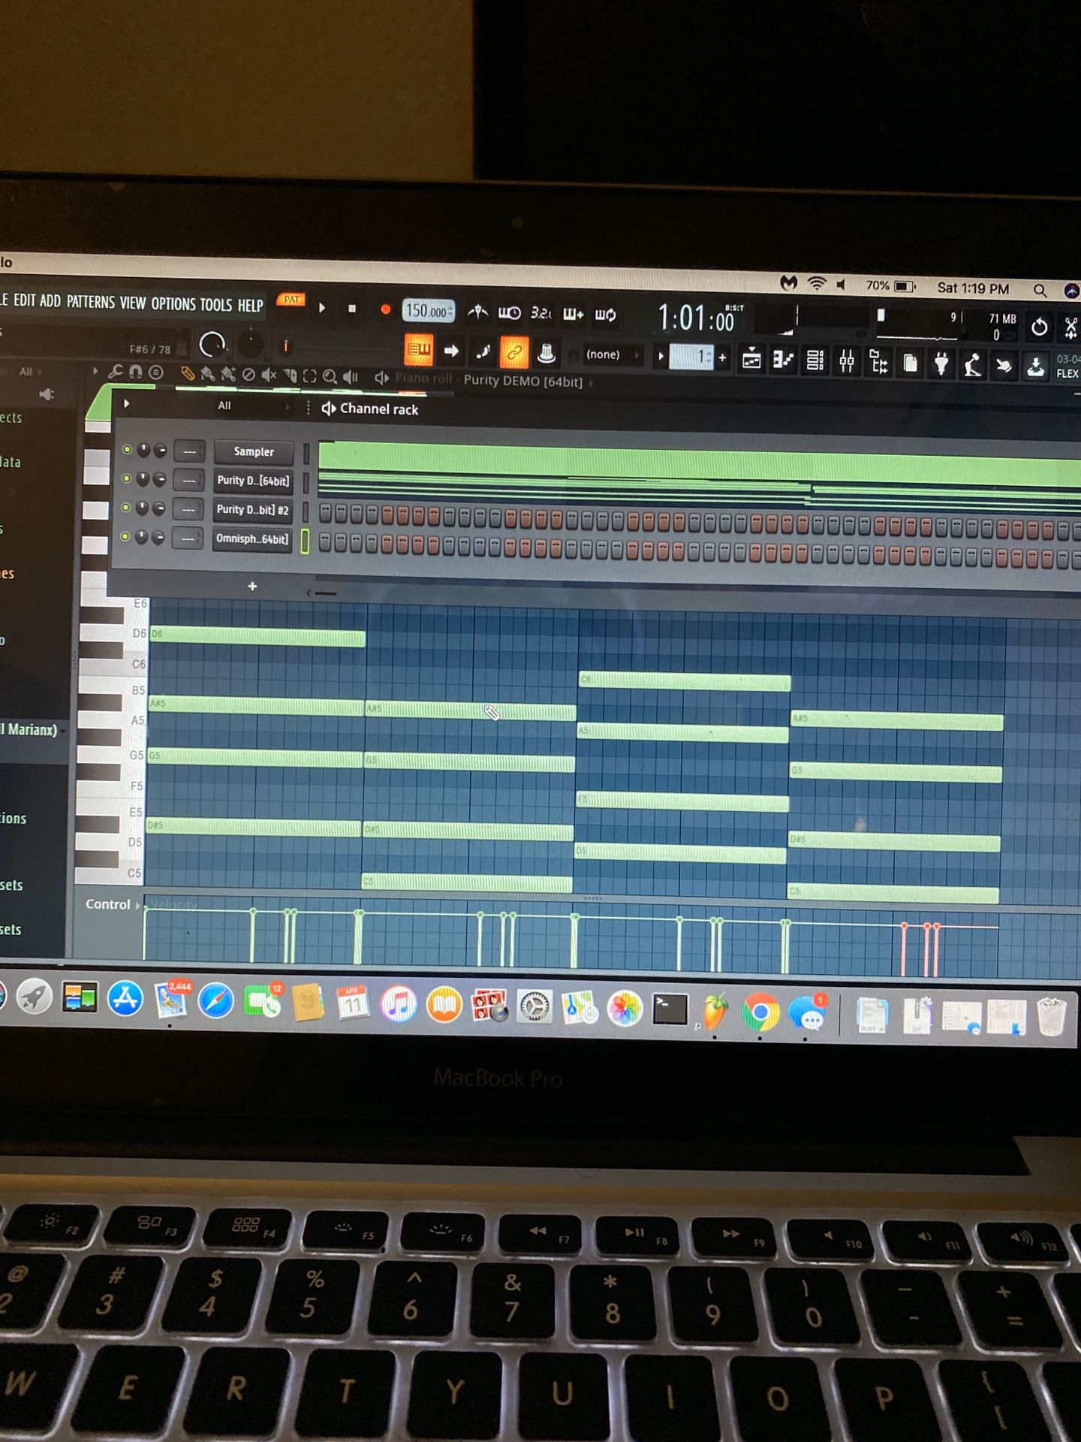
Task: Toggle the blend recording icon
Action: point(574,314)
